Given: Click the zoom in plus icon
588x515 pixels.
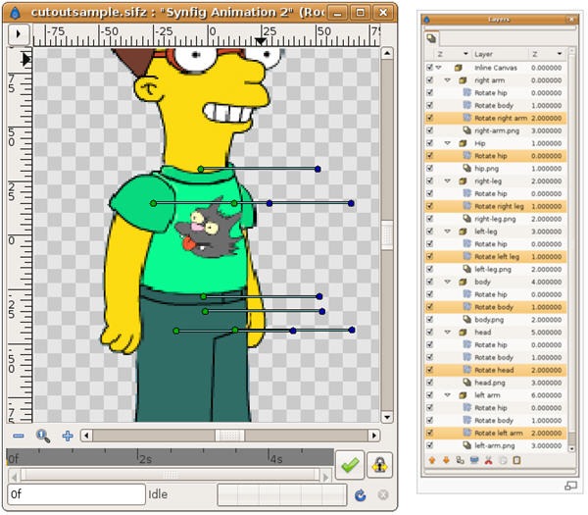Looking at the screenshot, I should tap(68, 436).
